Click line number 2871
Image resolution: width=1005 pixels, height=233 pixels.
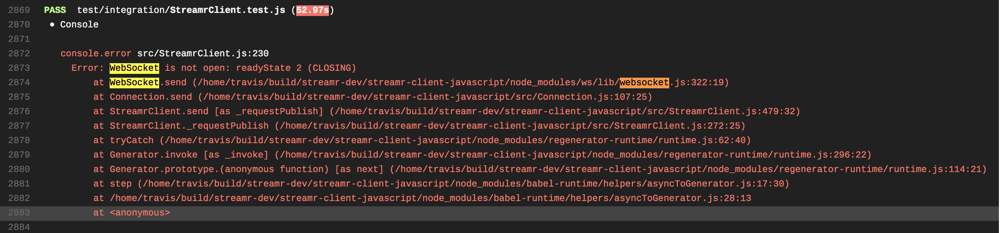click(x=19, y=39)
